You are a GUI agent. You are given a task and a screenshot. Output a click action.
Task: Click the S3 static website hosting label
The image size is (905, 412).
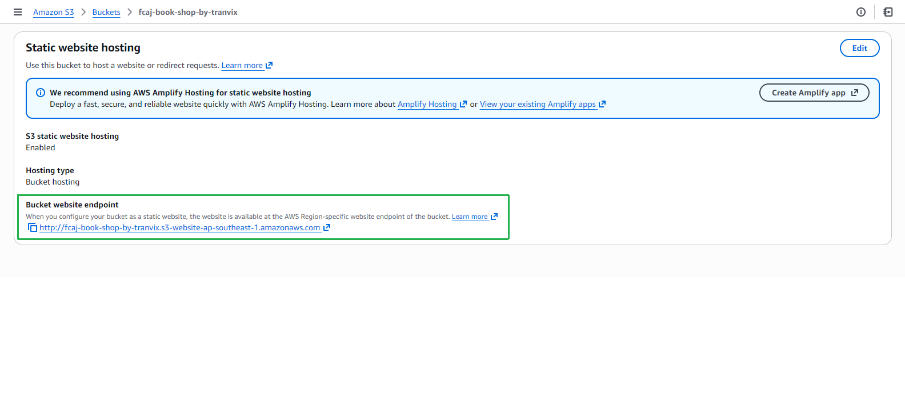72,136
